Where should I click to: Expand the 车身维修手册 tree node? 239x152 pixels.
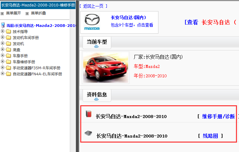tap(2, 62)
